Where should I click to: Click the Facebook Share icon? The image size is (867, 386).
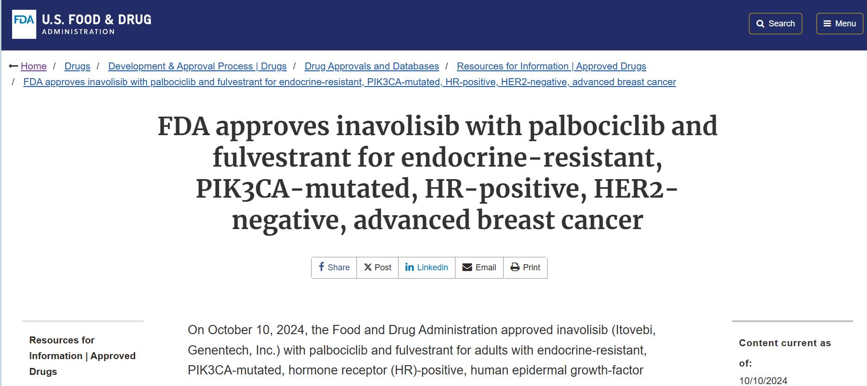(321, 267)
